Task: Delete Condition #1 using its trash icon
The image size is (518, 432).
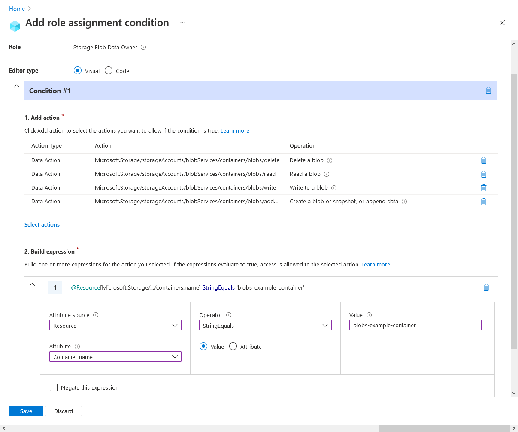Action: 488,90
